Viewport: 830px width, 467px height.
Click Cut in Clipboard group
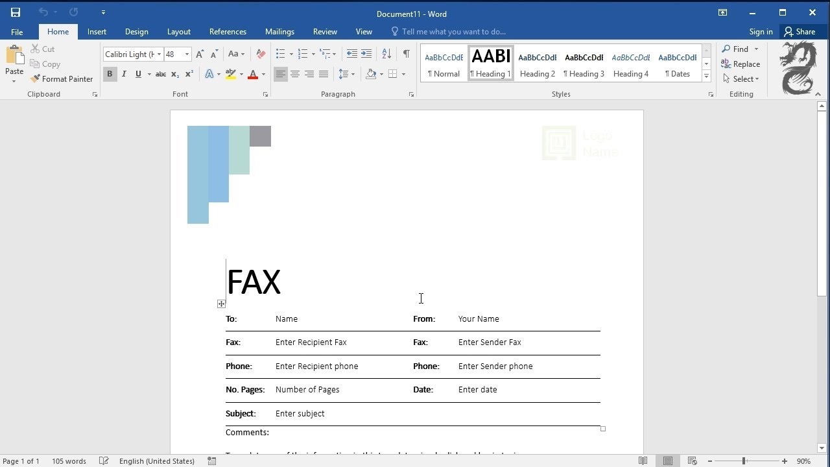pyautogui.click(x=42, y=49)
